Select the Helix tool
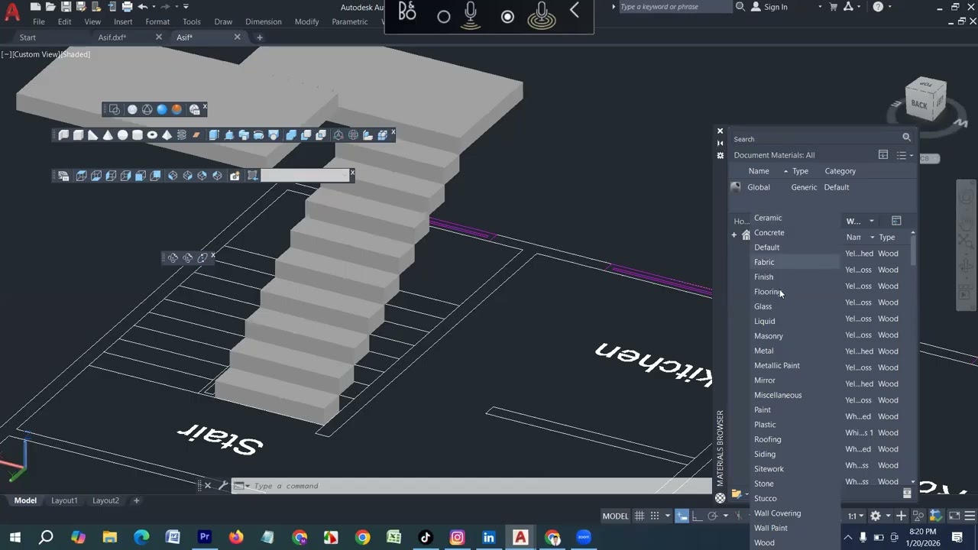Screen dimensions: 978x550 pos(182,135)
